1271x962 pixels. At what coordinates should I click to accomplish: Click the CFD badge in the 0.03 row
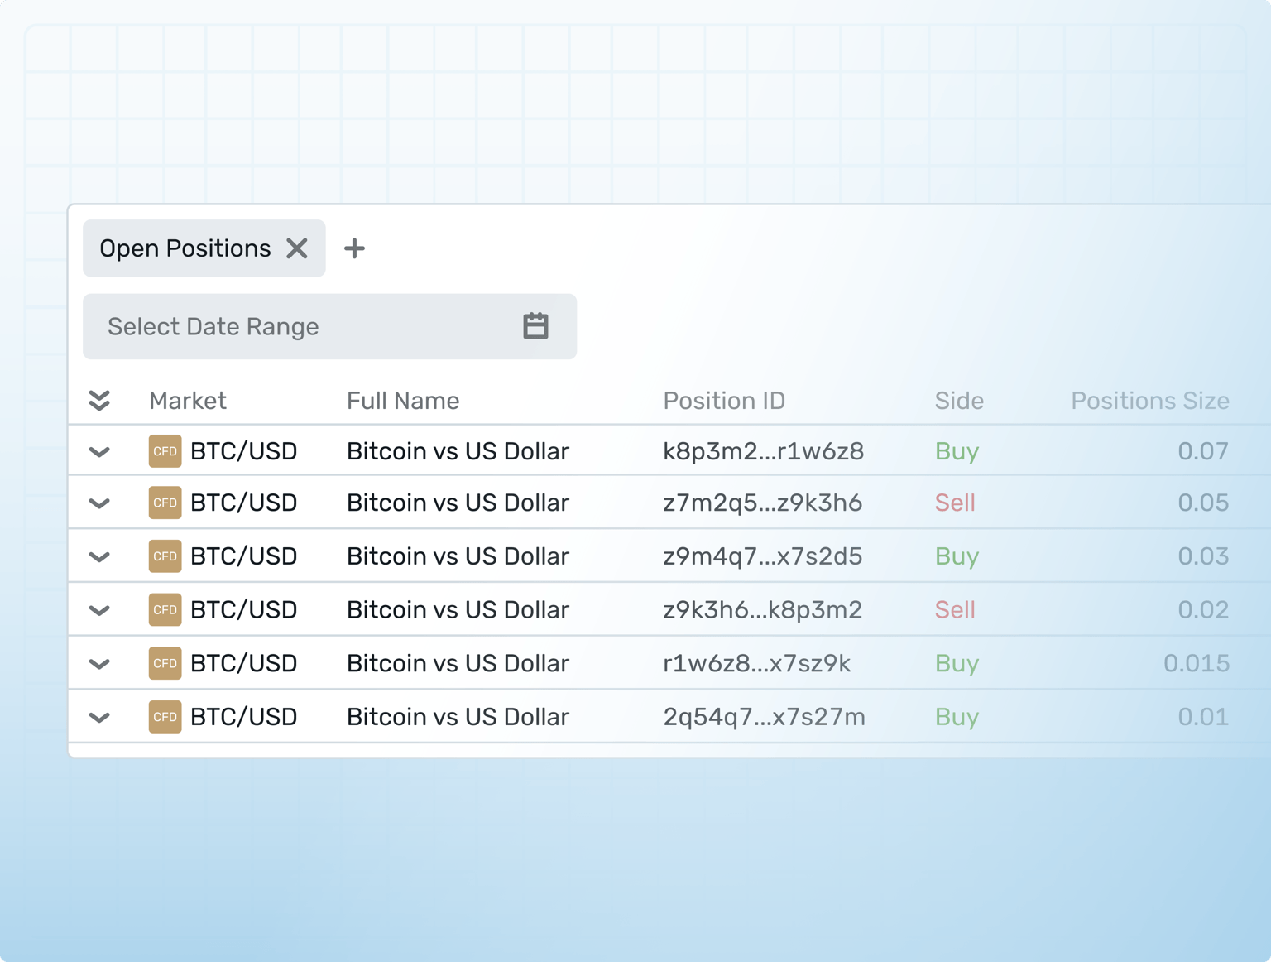click(165, 556)
